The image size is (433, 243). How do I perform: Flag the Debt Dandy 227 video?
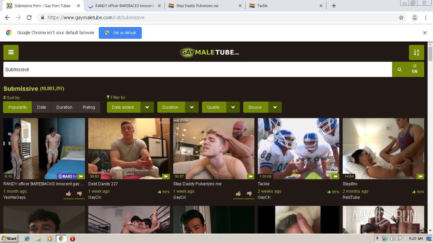[166, 176]
